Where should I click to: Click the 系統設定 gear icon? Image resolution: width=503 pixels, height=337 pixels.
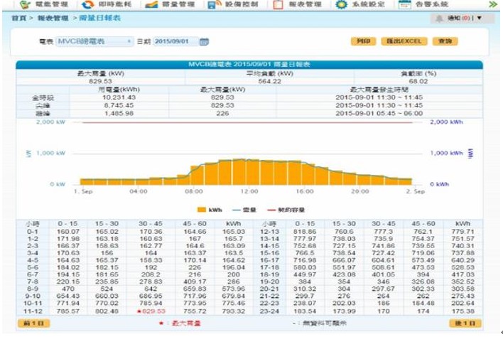tap(342, 4)
